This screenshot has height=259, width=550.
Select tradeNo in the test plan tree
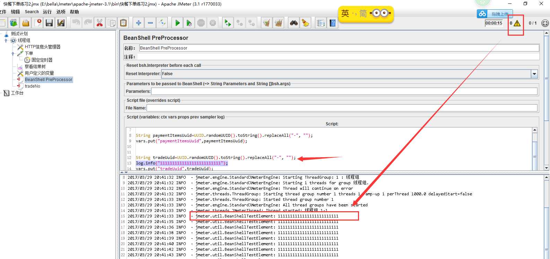tap(32, 86)
